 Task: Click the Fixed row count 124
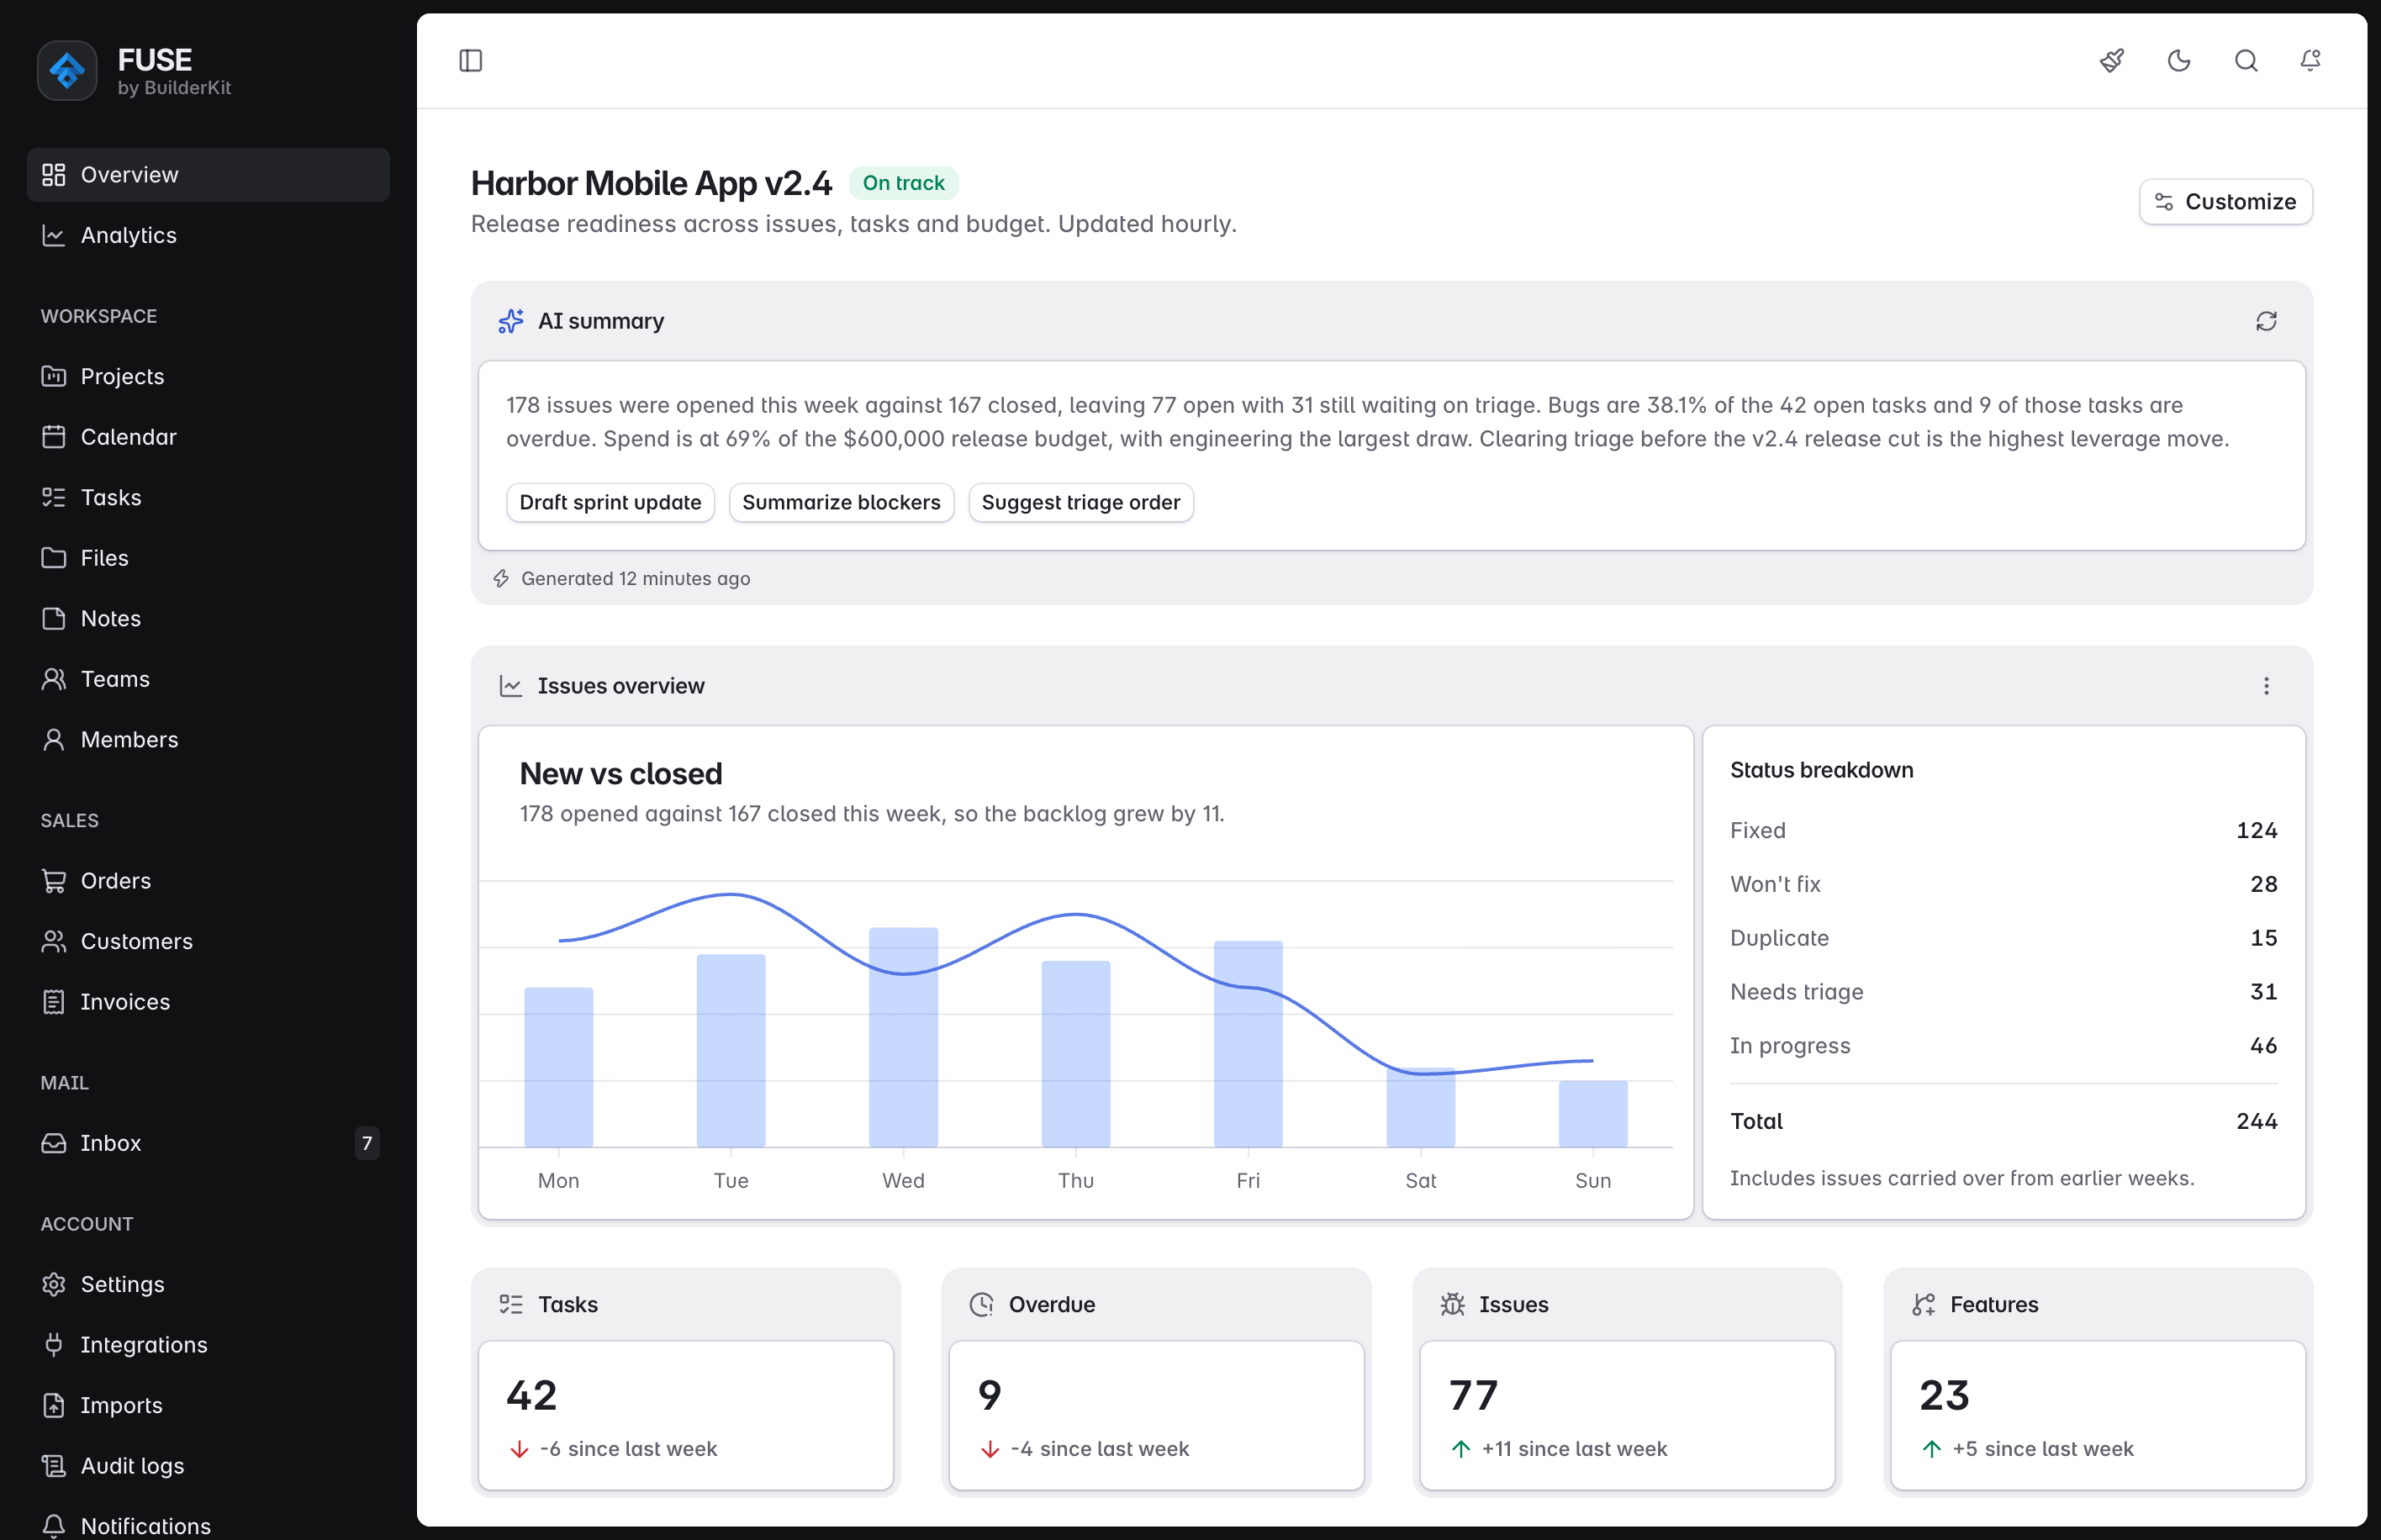(2256, 830)
